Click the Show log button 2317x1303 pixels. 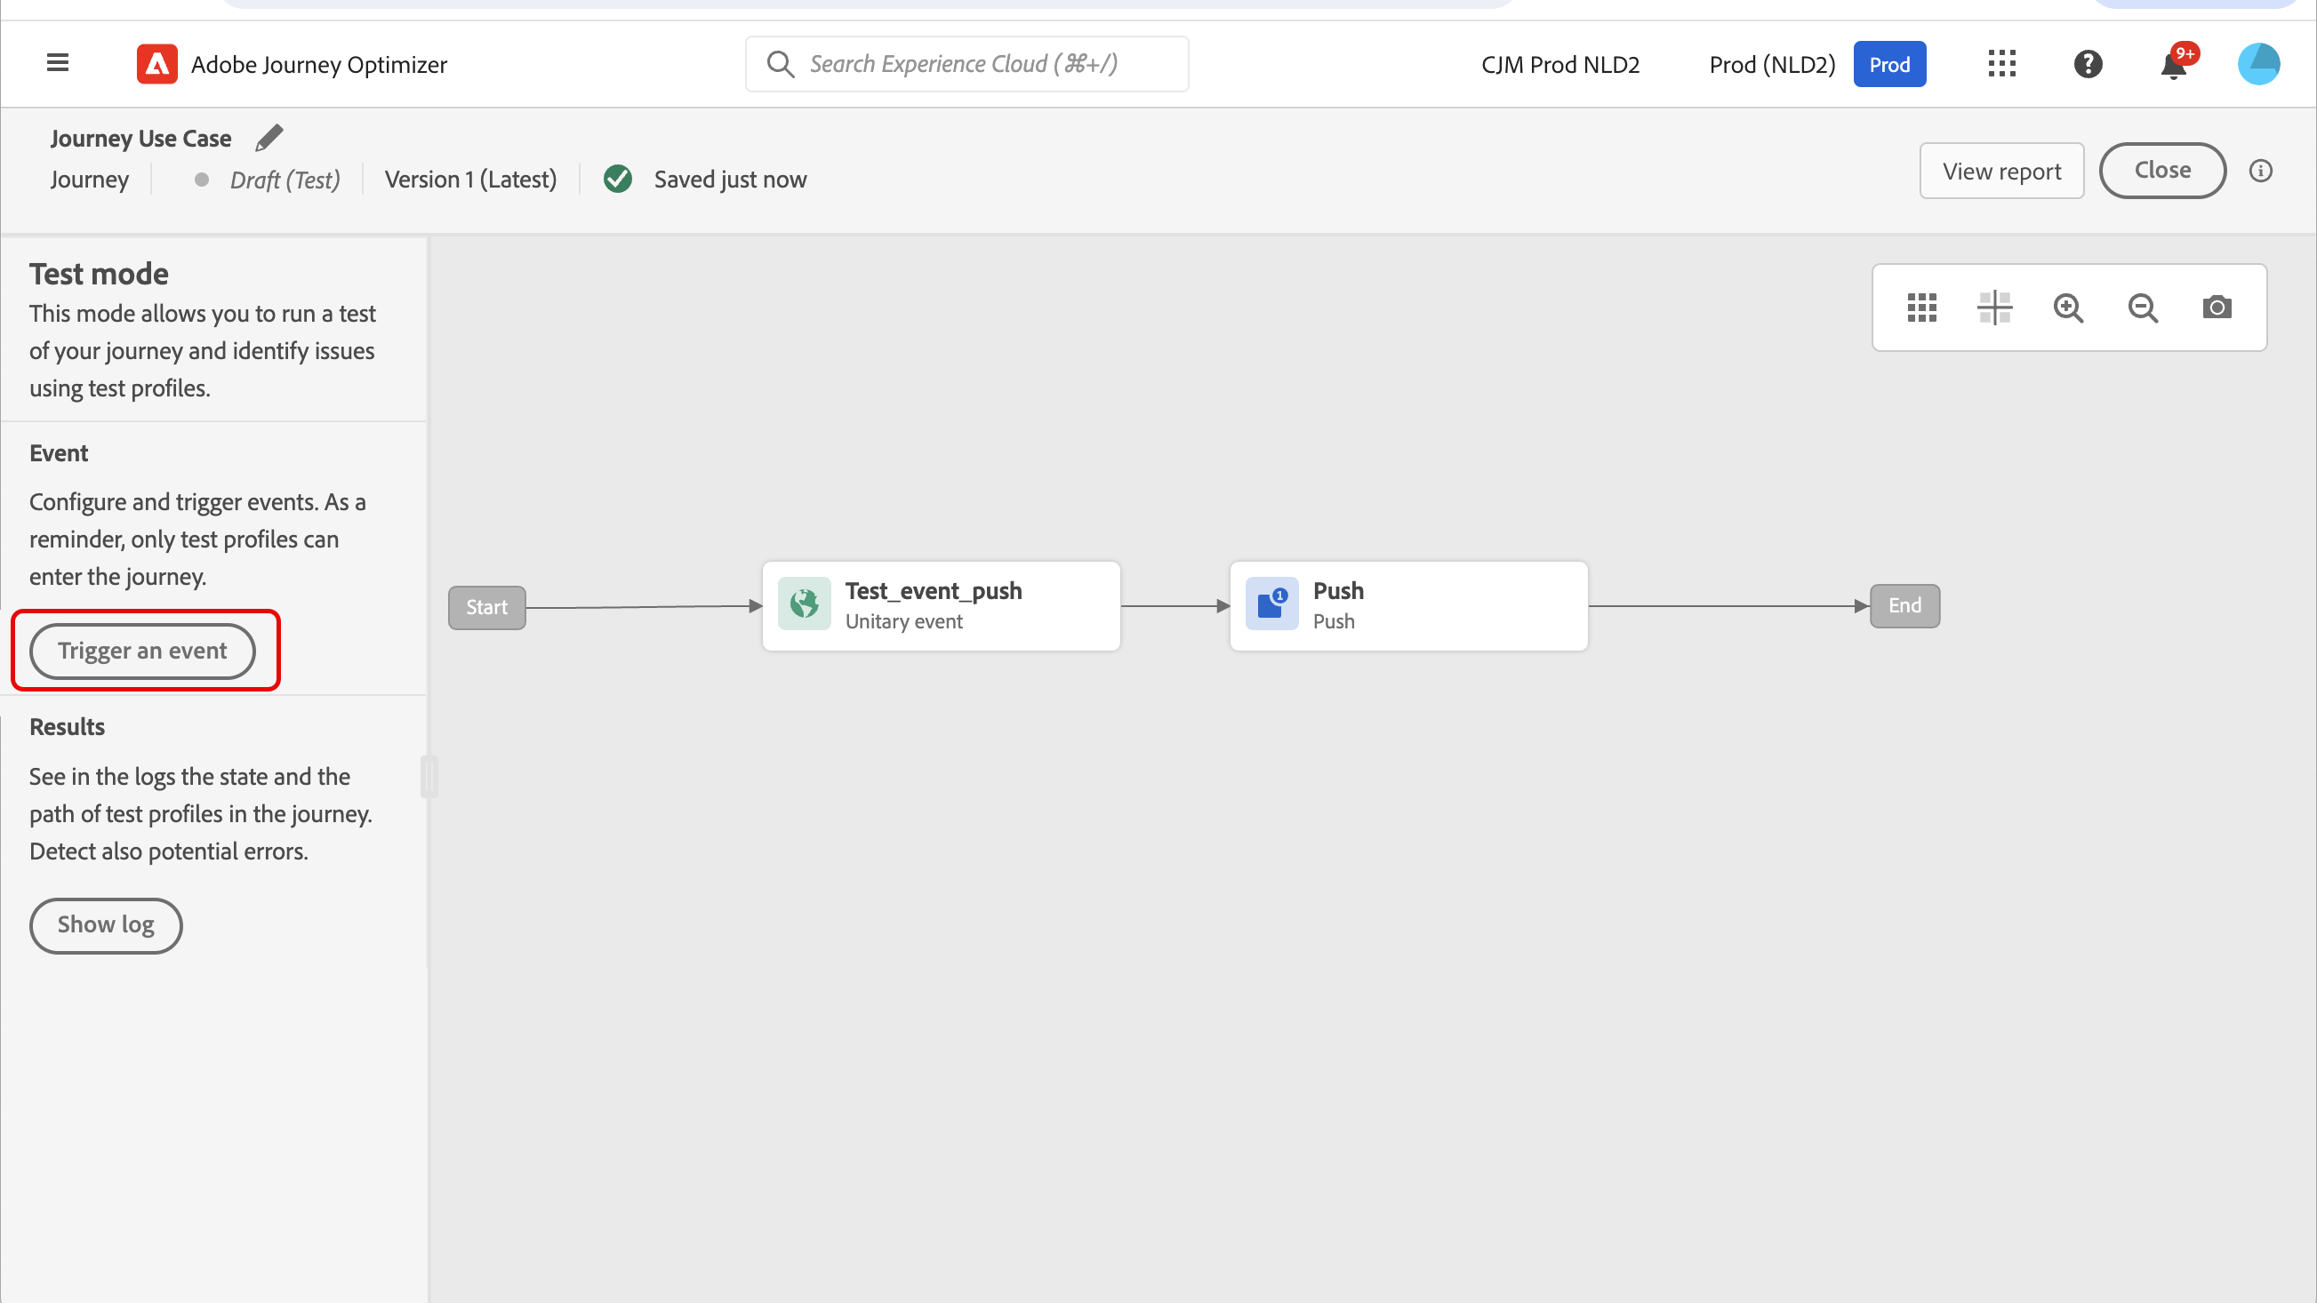pyautogui.click(x=106, y=924)
